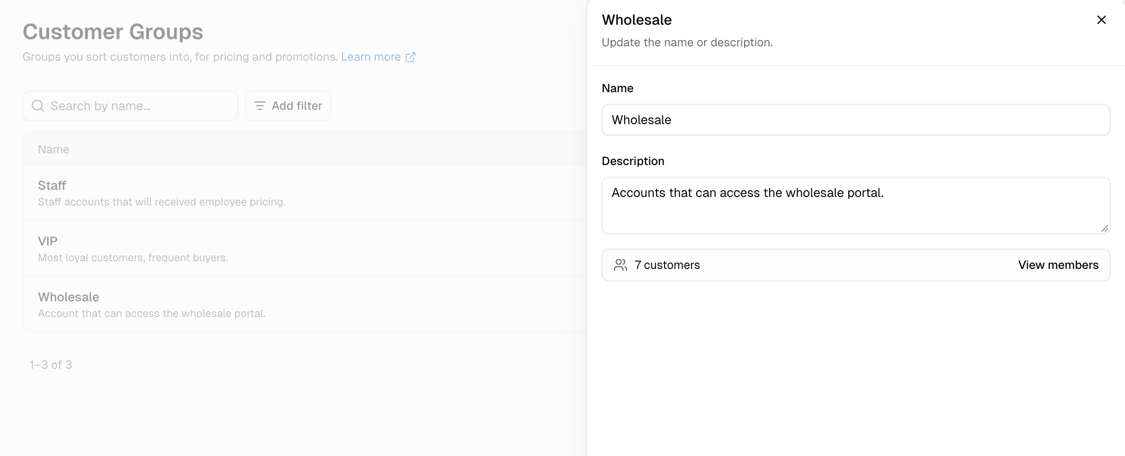
Task: Click the description textarea resize handle
Action: tap(1104, 228)
